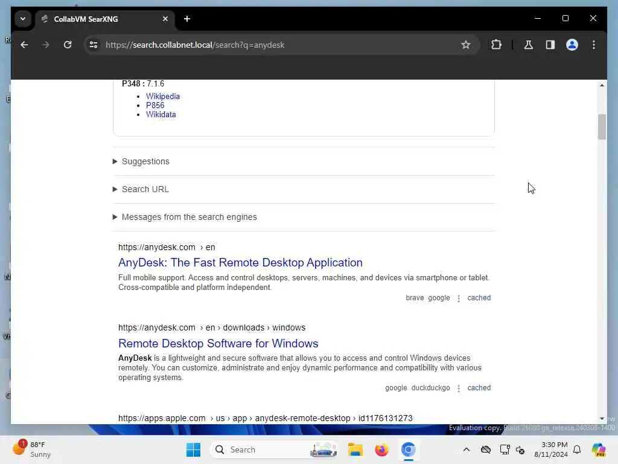Click the brave engine label
Screen dimensions: 618x464
click(415, 298)
